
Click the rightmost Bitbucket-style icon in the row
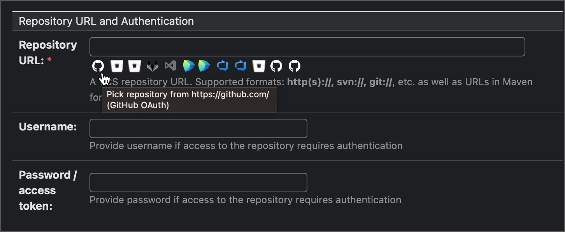point(258,66)
